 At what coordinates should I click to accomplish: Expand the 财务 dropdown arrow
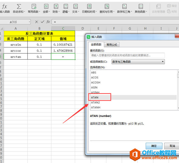click(x=59, y=12)
